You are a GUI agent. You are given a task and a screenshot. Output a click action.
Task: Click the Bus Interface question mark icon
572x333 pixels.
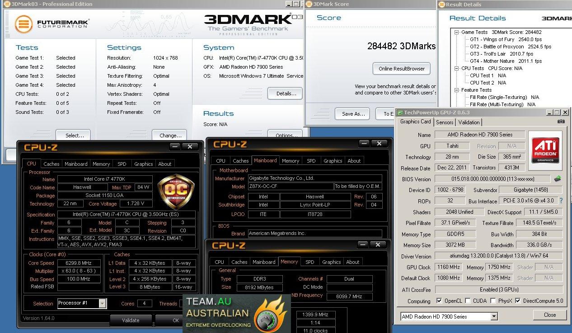(x=561, y=201)
